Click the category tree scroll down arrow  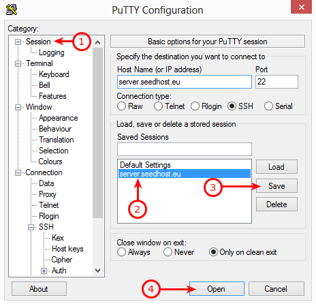98,271
